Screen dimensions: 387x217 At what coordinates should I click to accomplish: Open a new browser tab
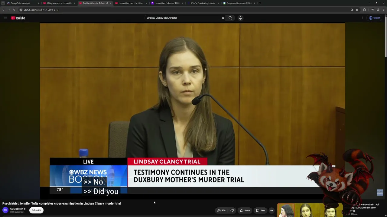click(x=260, y=3)
